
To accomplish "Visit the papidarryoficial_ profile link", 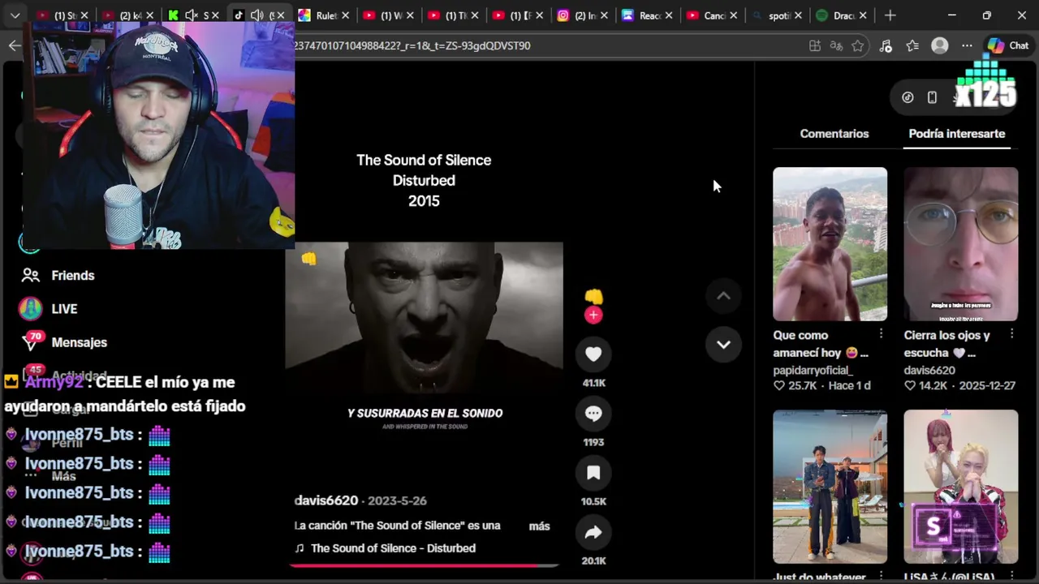I will [813, 370].
